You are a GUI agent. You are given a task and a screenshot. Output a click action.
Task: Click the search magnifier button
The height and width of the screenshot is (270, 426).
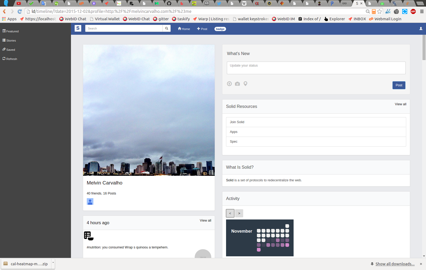coord(166,28)
